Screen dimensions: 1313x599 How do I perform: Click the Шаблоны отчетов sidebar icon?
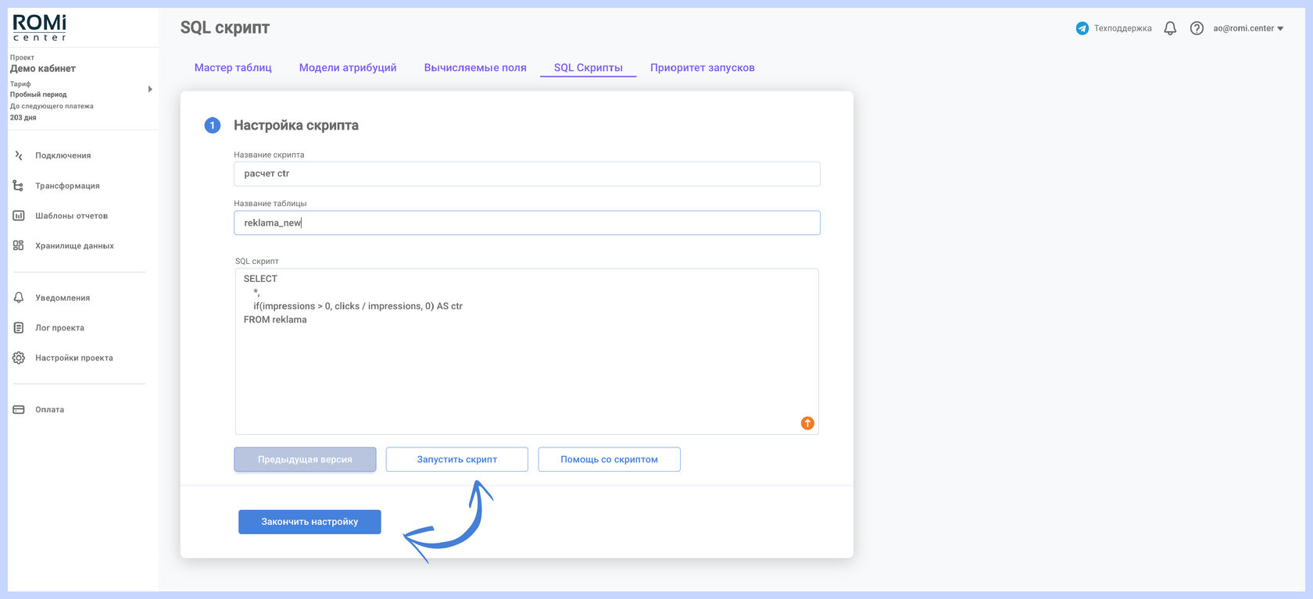pyautogui.click(x=19, y=216)
